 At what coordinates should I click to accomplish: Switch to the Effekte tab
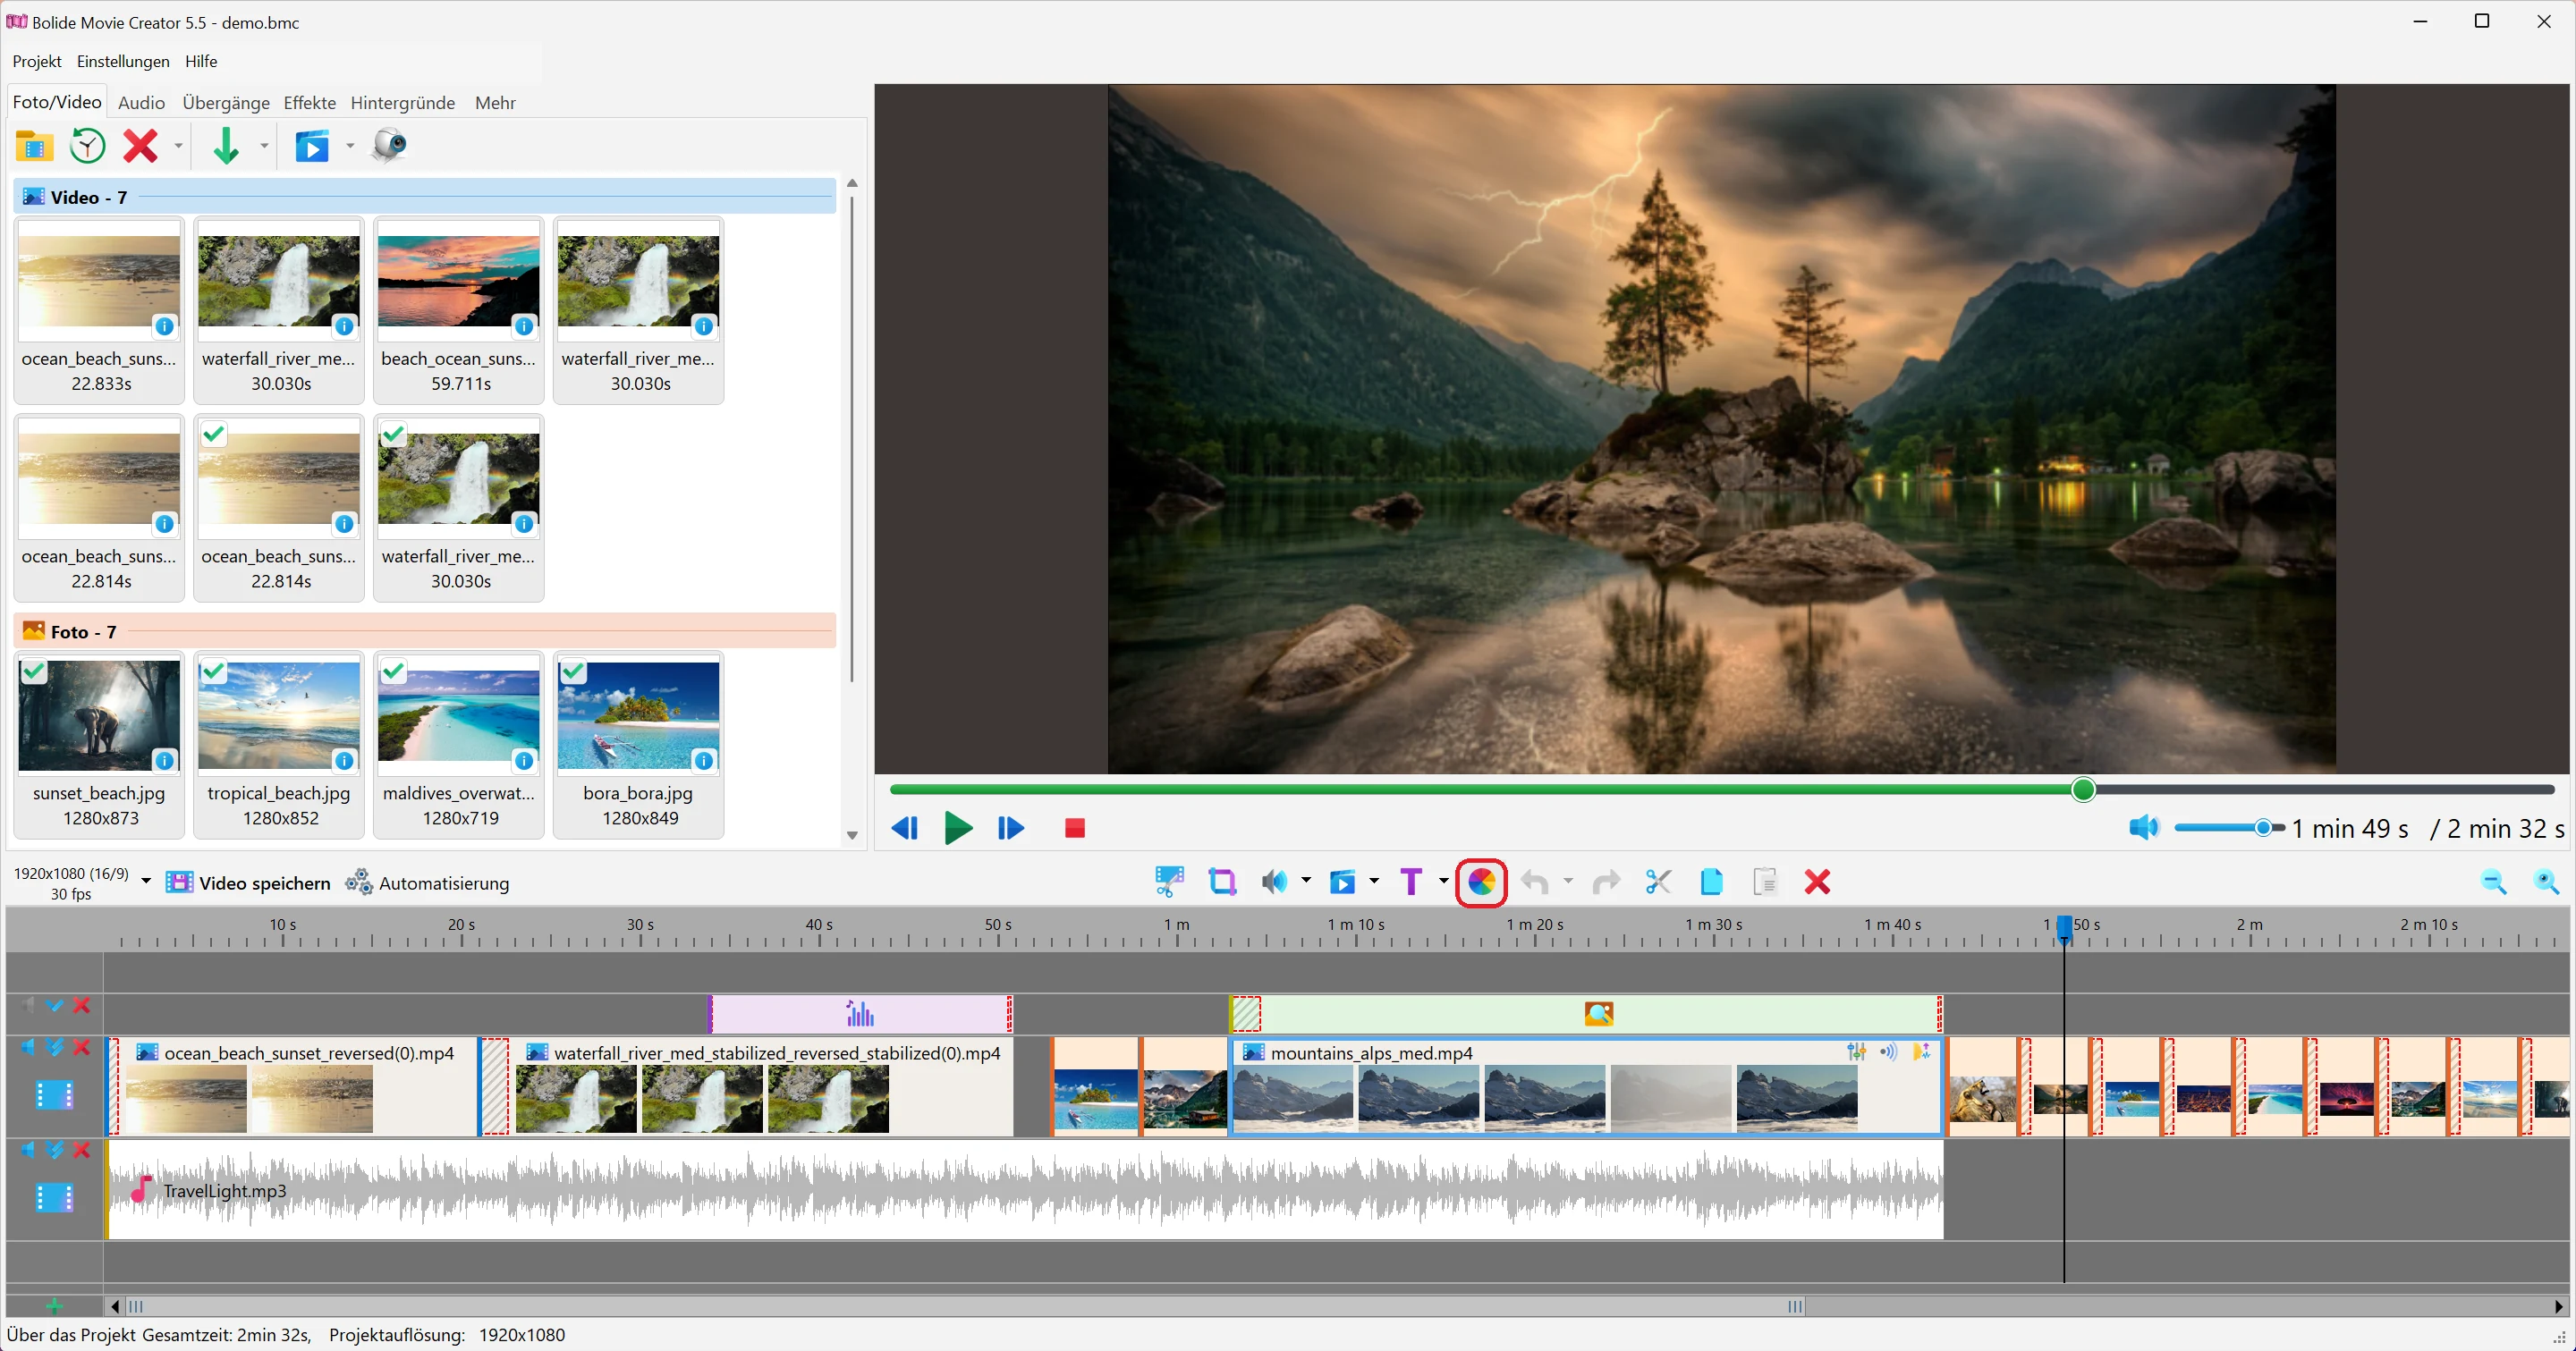[x=309, y=103]
